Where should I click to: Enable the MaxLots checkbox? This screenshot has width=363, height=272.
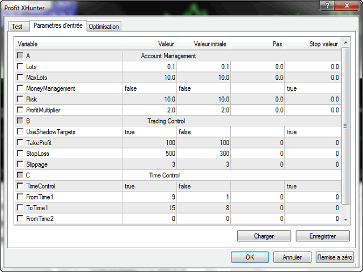click(x=20, y=77)
